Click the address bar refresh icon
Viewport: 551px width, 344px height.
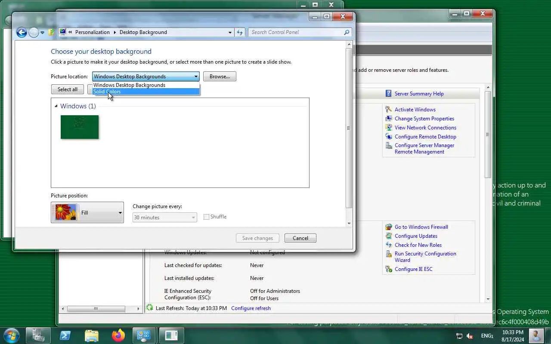coord(240,32)
